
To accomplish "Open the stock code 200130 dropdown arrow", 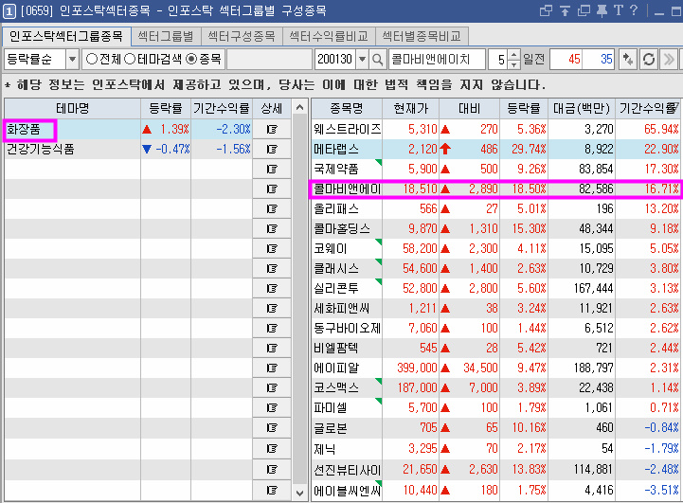I will coord(362,60).
